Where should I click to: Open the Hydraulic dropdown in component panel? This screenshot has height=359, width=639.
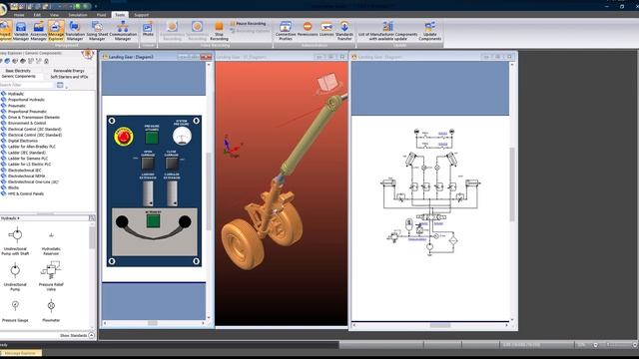tap(11, 218)
